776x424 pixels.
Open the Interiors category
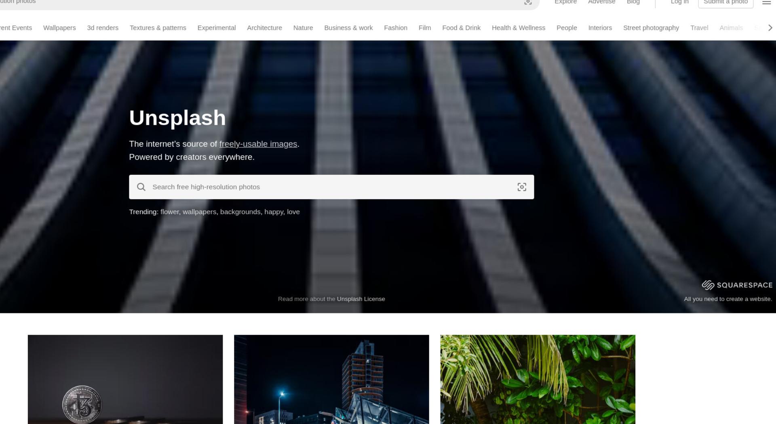[600, 28]
